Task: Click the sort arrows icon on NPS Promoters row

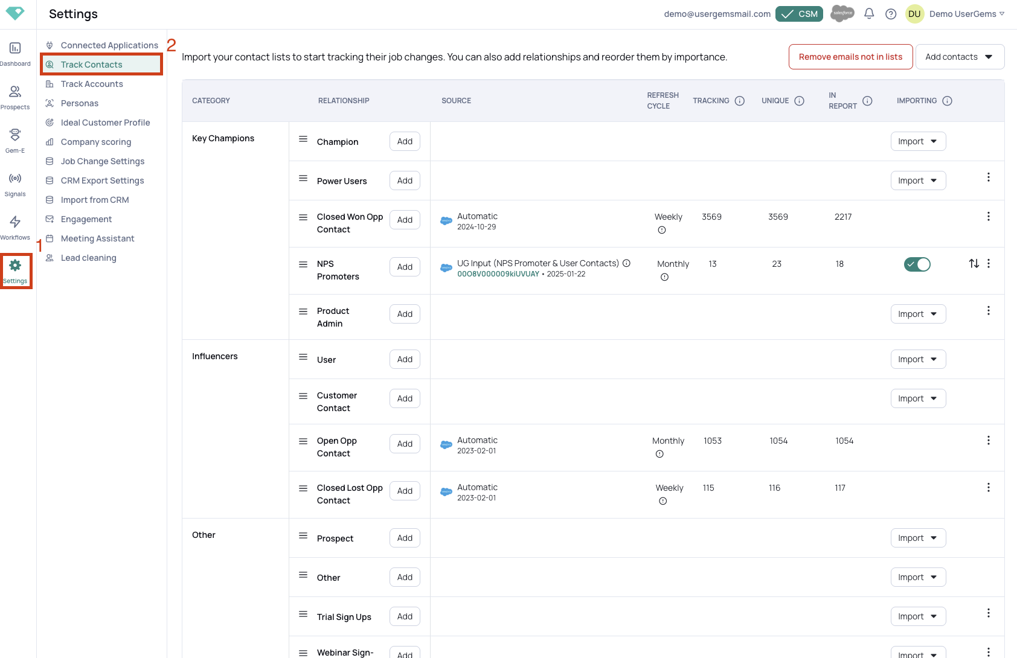Action: pos(974,263)
